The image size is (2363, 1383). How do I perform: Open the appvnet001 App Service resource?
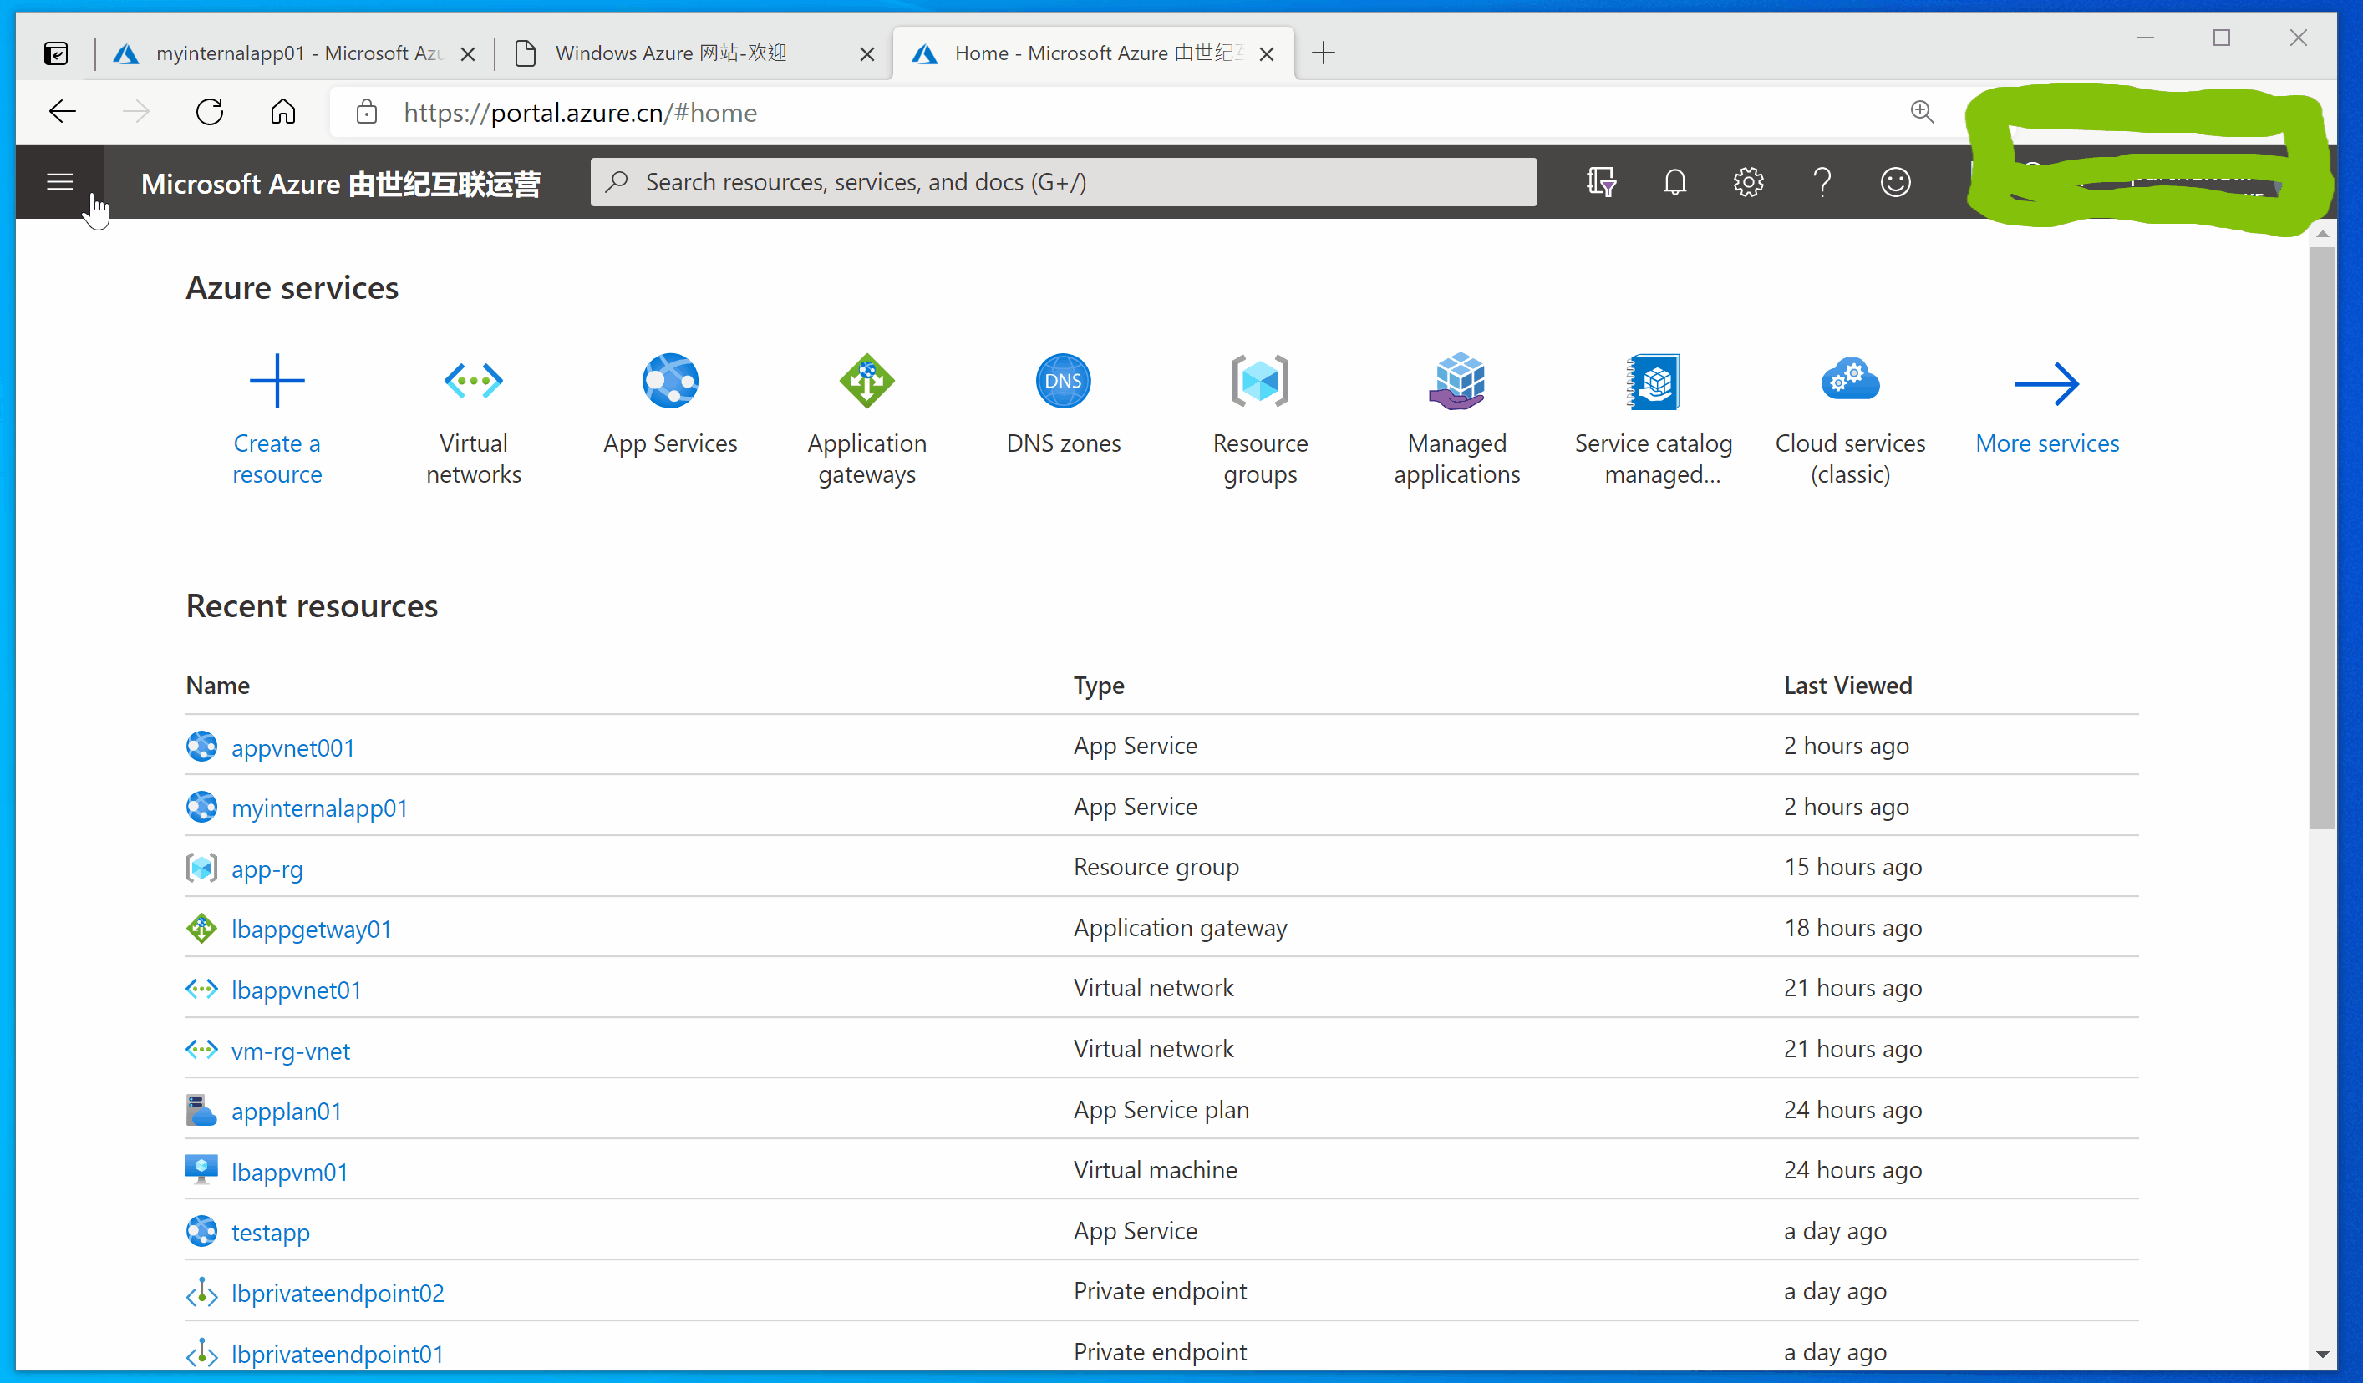[292, 747]
